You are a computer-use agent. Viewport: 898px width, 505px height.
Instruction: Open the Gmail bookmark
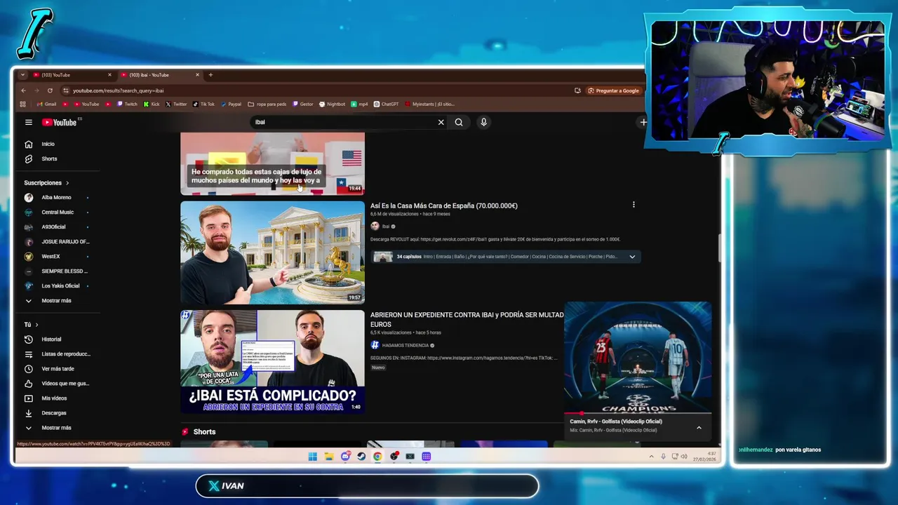46,104
